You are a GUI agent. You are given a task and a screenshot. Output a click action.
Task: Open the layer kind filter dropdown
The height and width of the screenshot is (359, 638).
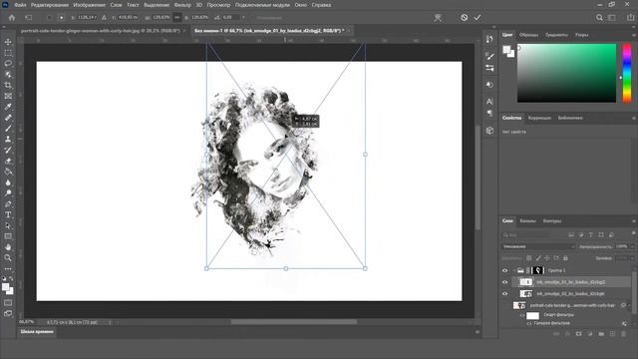pos(525,235)
